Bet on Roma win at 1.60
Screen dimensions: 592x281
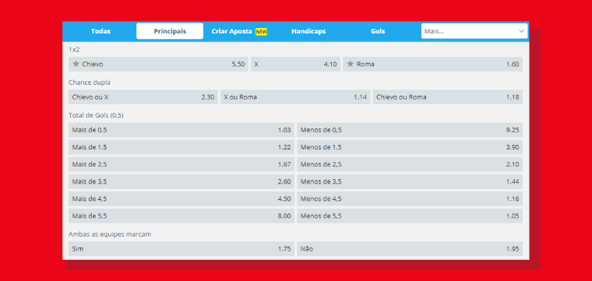click(432, 64)
